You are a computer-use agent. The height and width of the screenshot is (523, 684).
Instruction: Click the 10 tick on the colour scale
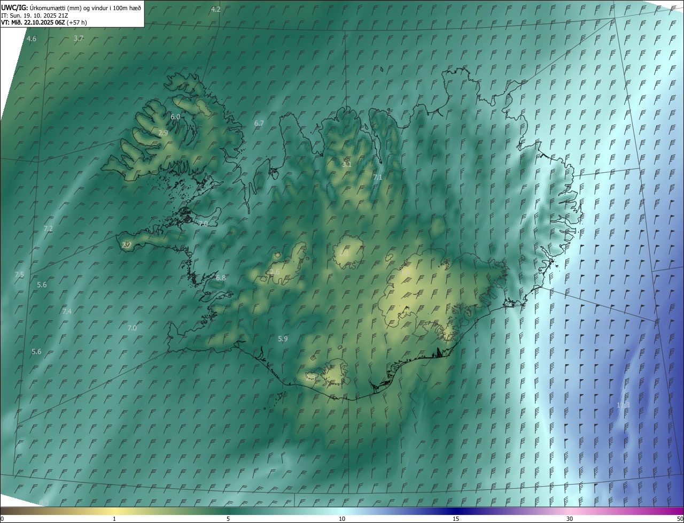pos(342,519)
